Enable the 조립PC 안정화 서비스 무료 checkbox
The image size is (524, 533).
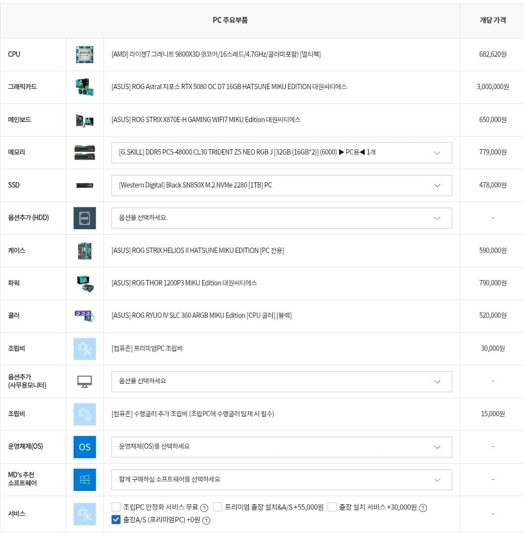116,507
